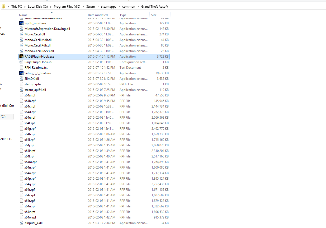Go to This PC in the address bar
The width and height of the screenshot is (326, 228).
point(17,7)
